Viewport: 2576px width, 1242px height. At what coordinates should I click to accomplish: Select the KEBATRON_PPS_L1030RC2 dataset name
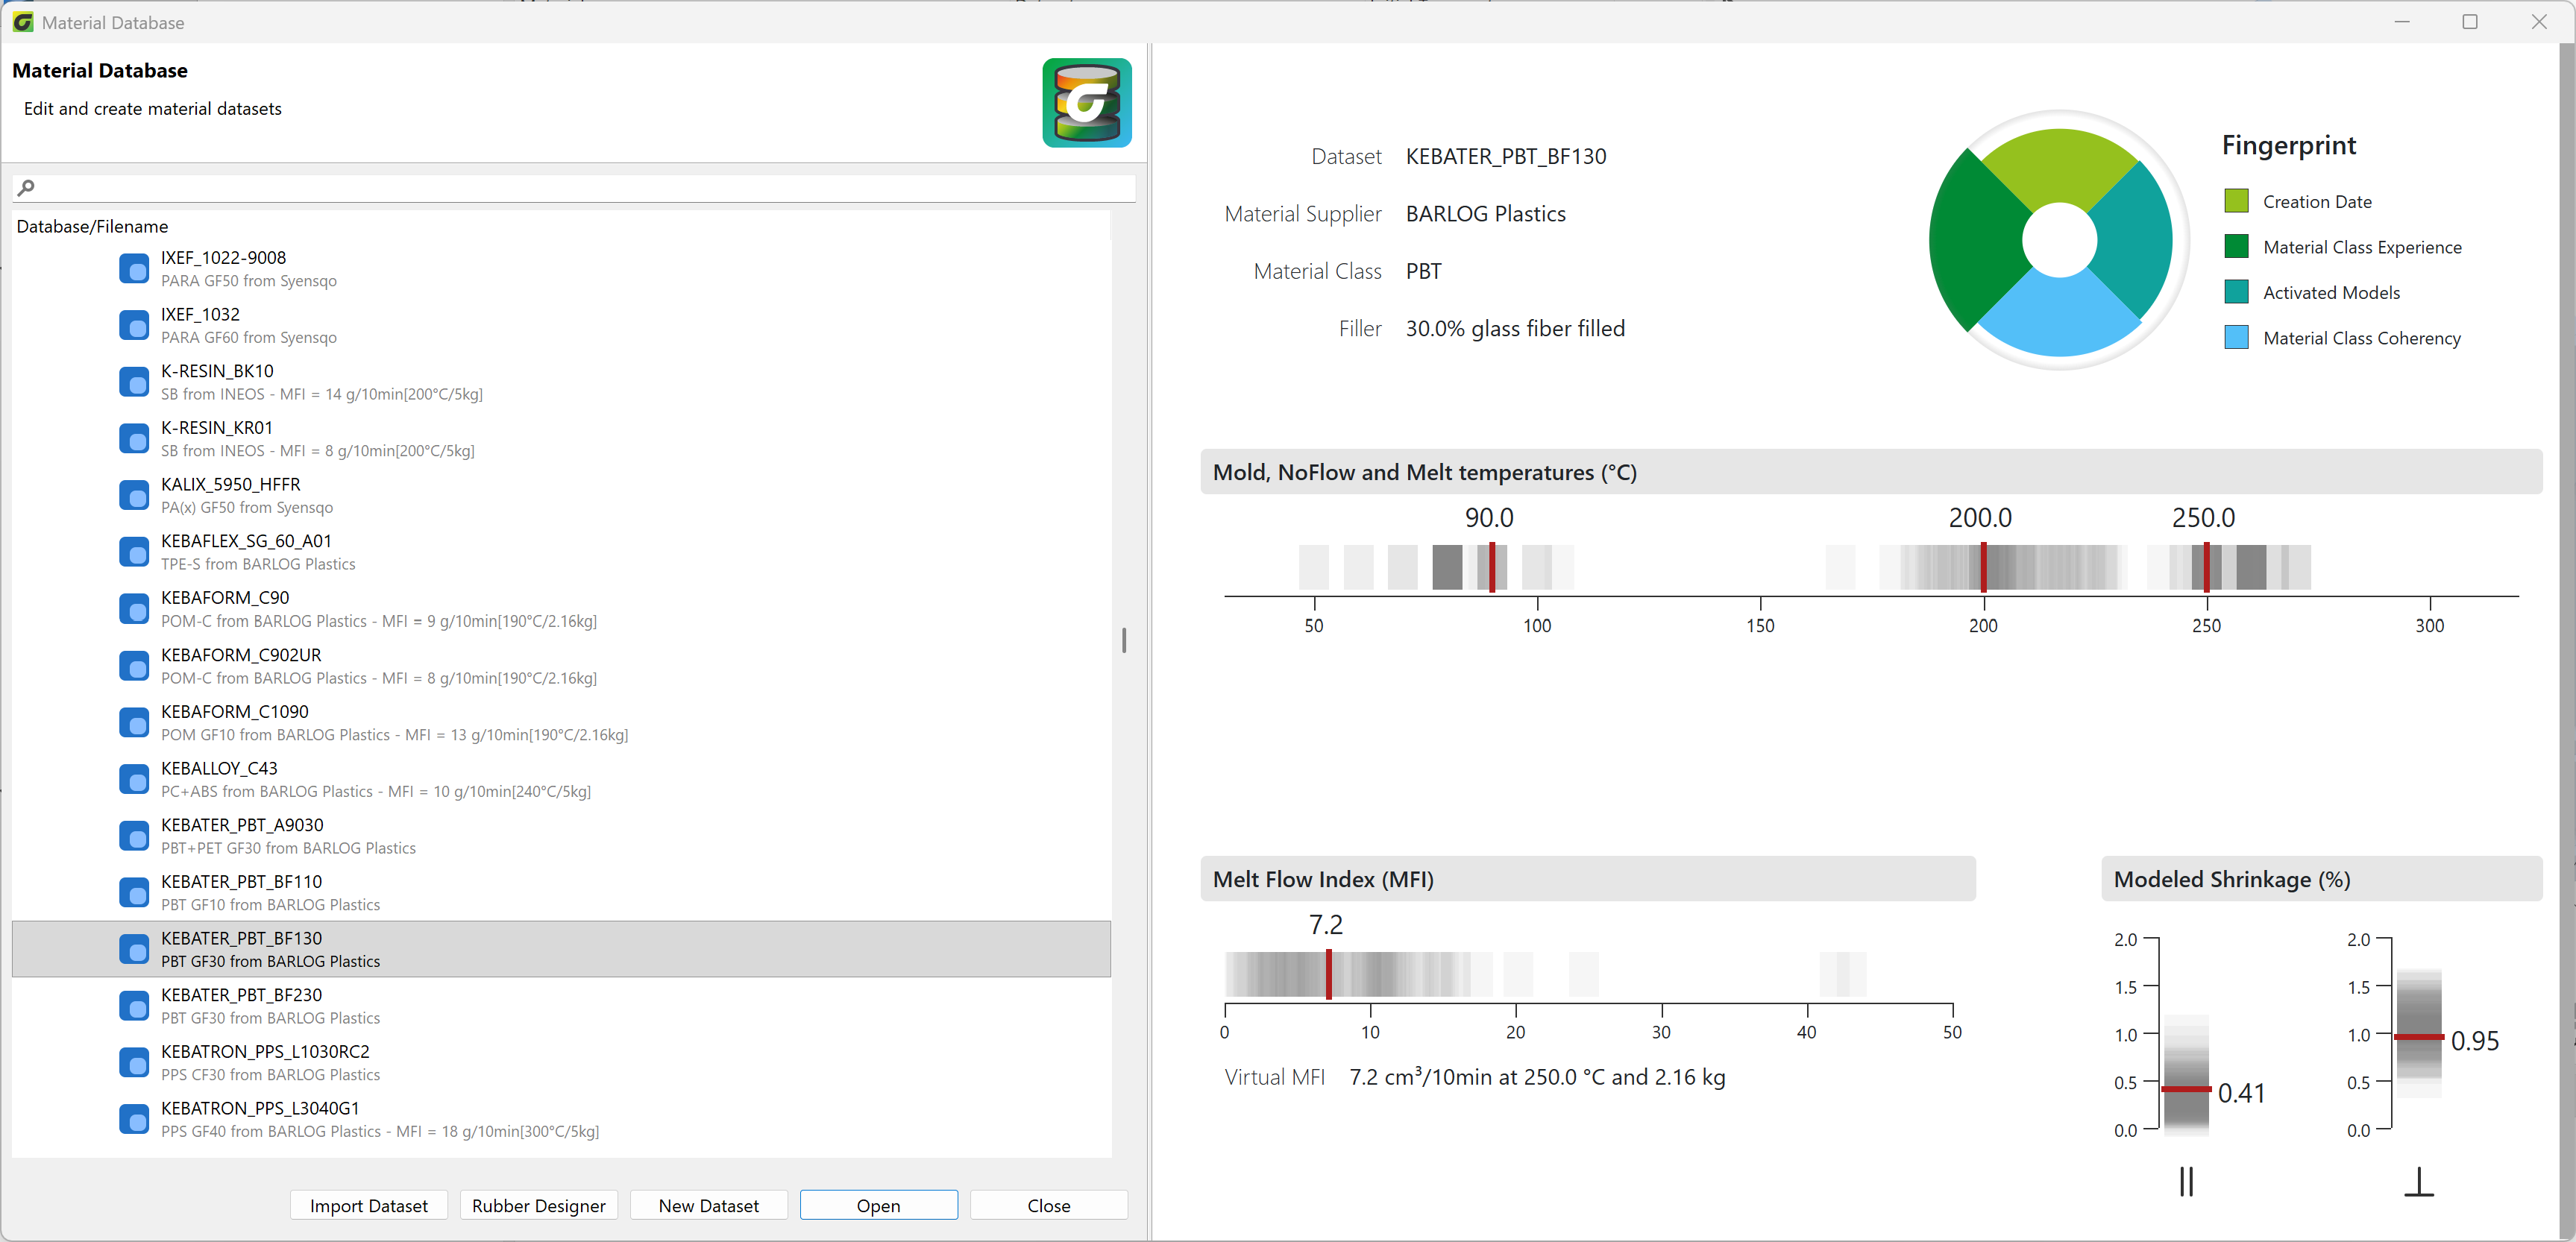[x=265, y=1052]
